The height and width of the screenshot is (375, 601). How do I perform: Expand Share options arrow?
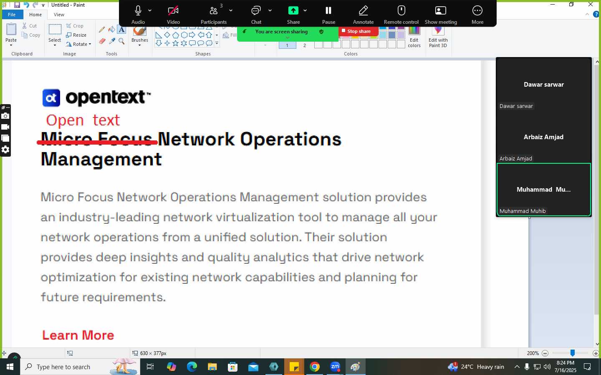pos(305,10)
